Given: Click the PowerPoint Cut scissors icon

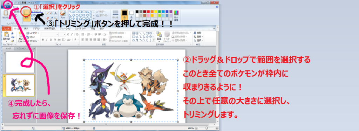Looking at the screenshot, I should (x=12, y=33).
